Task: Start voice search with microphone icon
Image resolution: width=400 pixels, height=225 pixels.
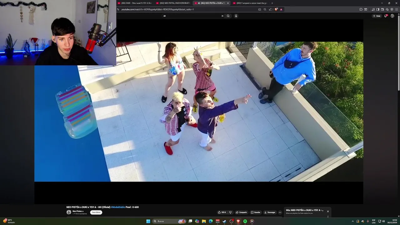Action: click(236, 16)
